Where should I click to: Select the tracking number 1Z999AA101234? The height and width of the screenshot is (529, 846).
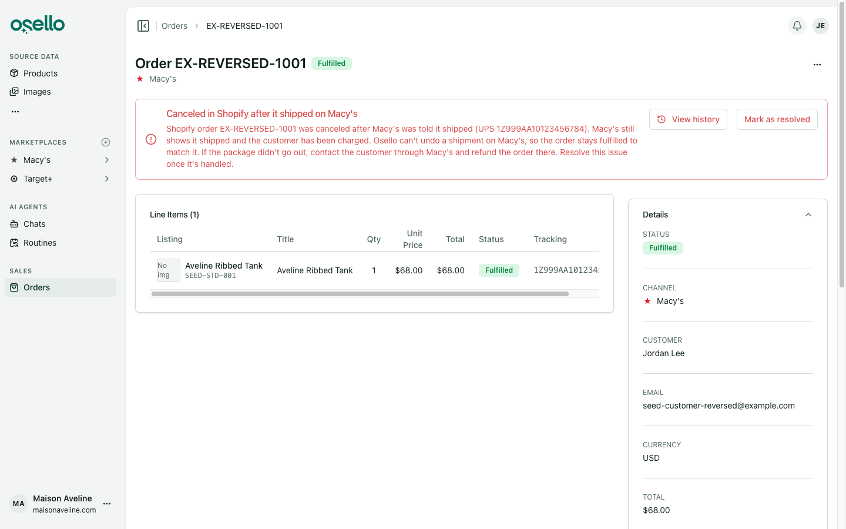click(566, 270)
